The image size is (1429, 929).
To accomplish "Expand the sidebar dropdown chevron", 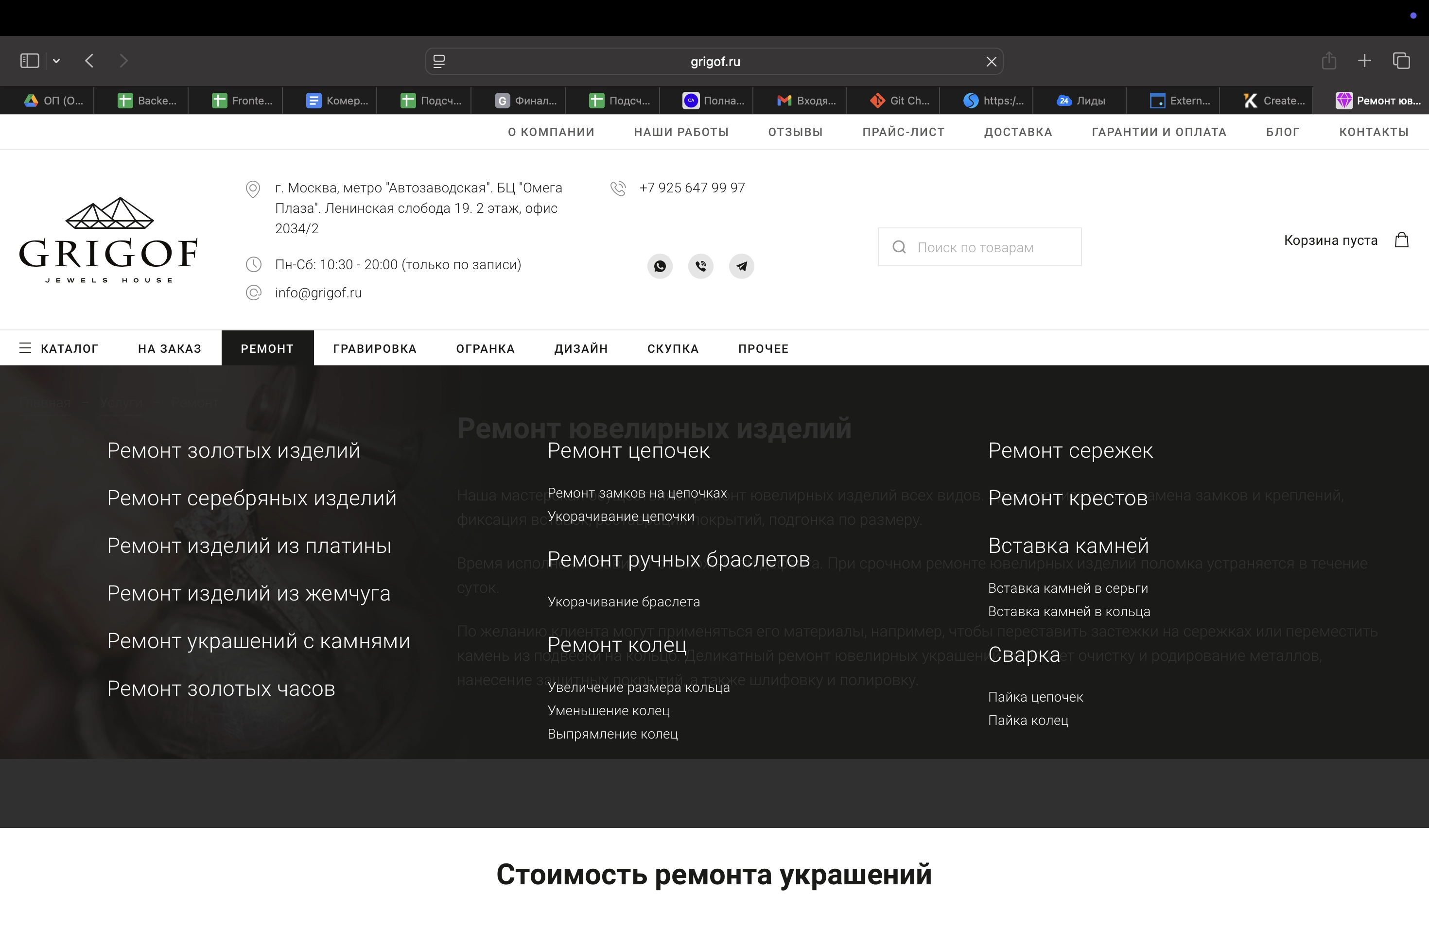I will click(56, 61).
